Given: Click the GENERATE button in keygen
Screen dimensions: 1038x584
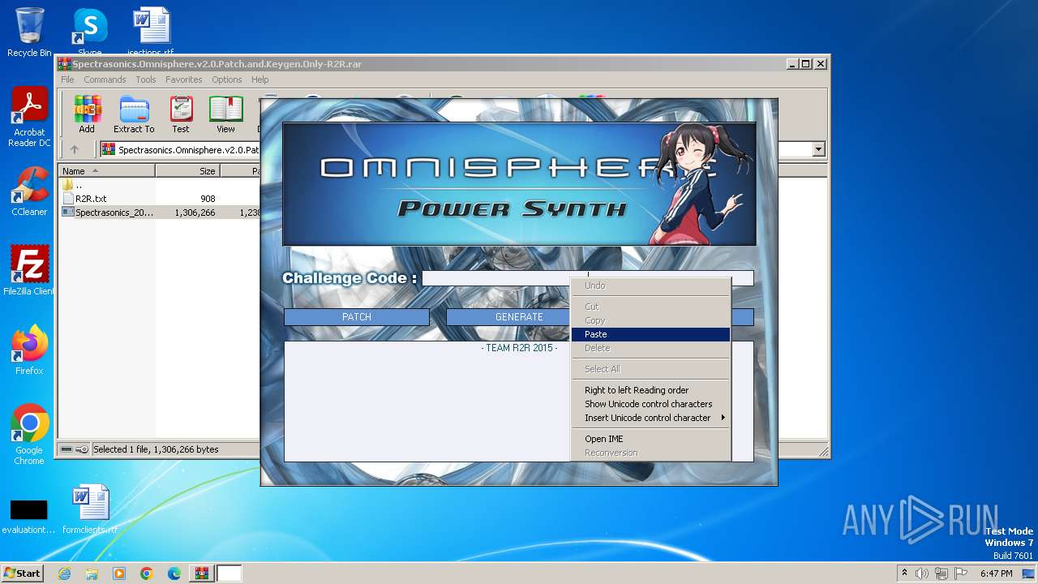Looking at the screenshot, I should 519,317.
